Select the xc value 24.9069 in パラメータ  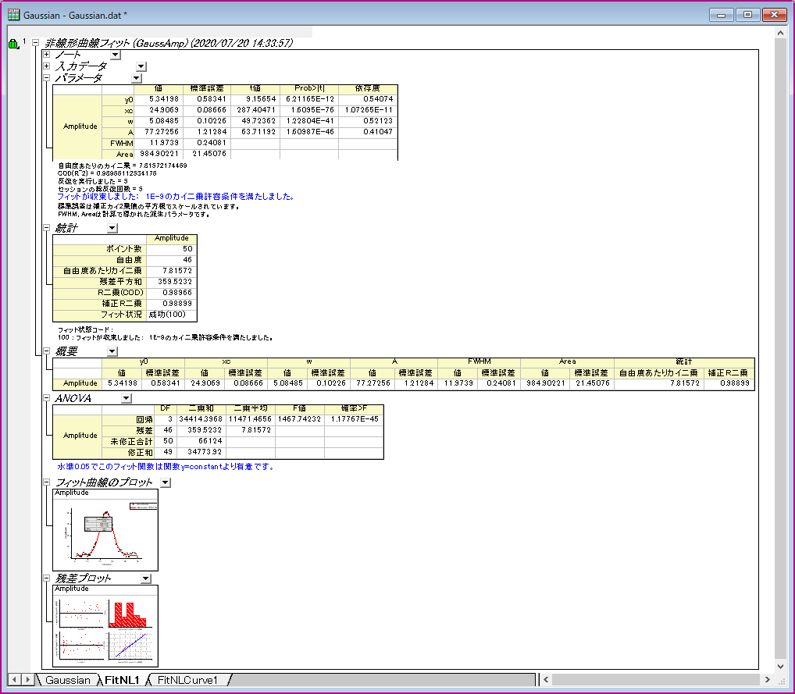(x=158, y=110)
